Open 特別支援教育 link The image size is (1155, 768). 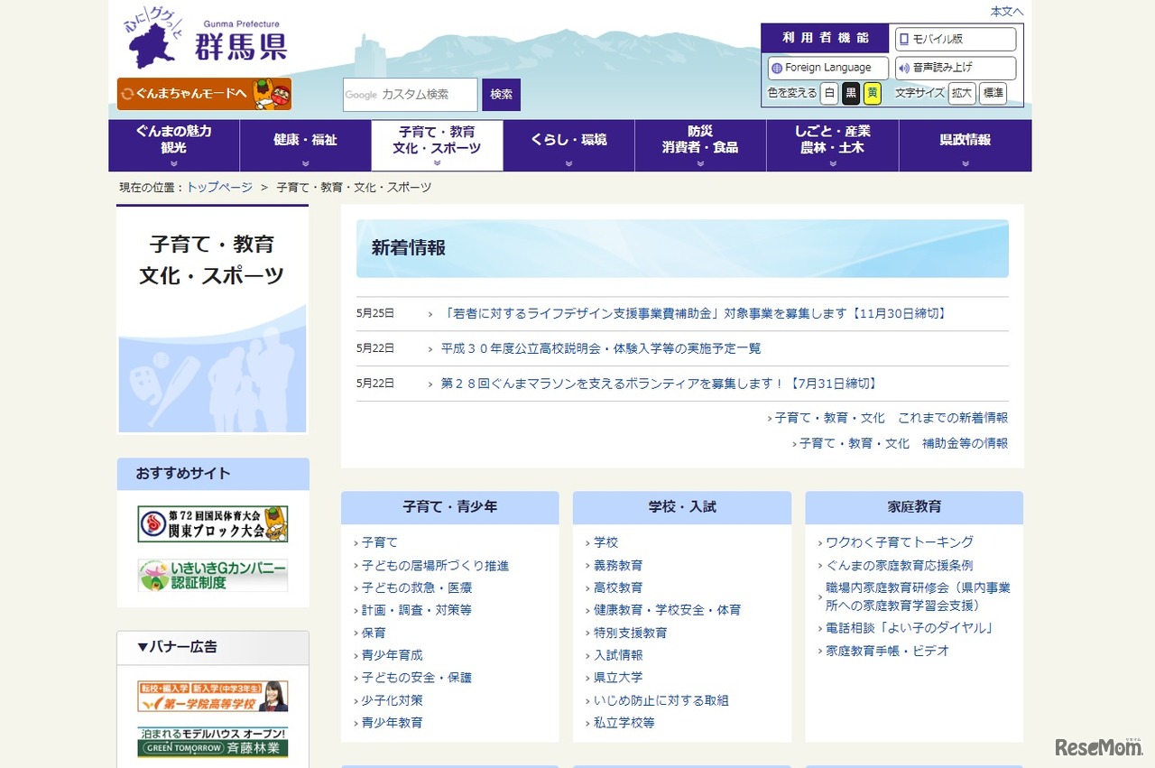631,633
